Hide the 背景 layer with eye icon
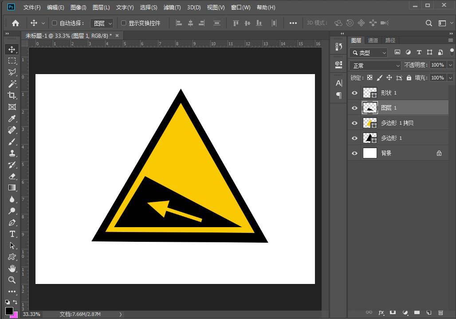 (354, 153)
